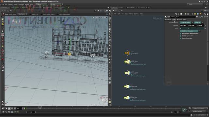Select the orange top light node
The width and height of the screenshot is (209, 117).
tap(128, 53)
